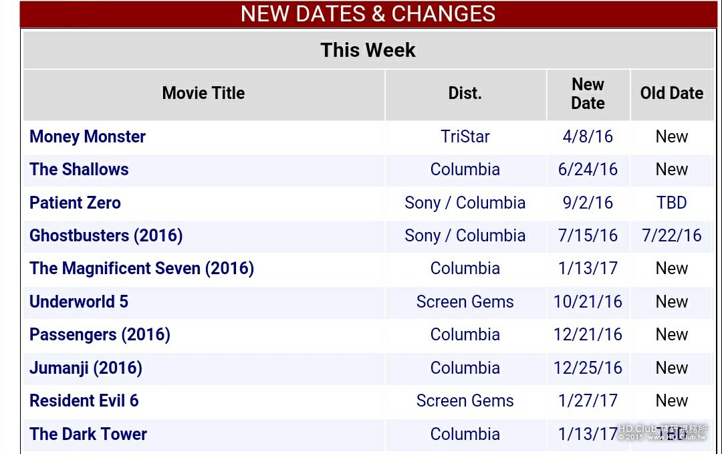This screenshot has width=722, height=454.
Task: Open the Underworld 5 movie link
Action: [79, 302]
